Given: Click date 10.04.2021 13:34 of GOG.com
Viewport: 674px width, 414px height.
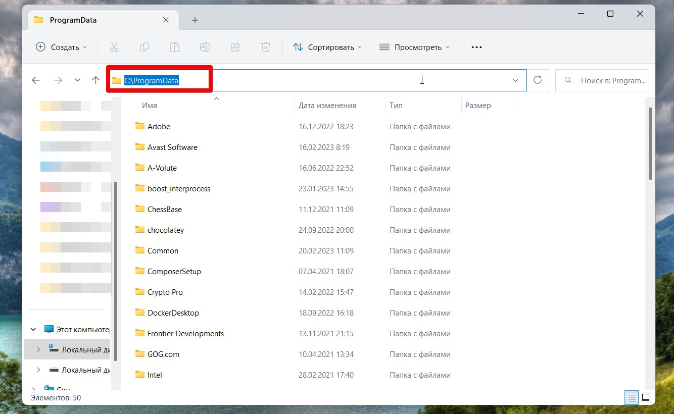Looking at the screenshot, I should coord(326,354).
